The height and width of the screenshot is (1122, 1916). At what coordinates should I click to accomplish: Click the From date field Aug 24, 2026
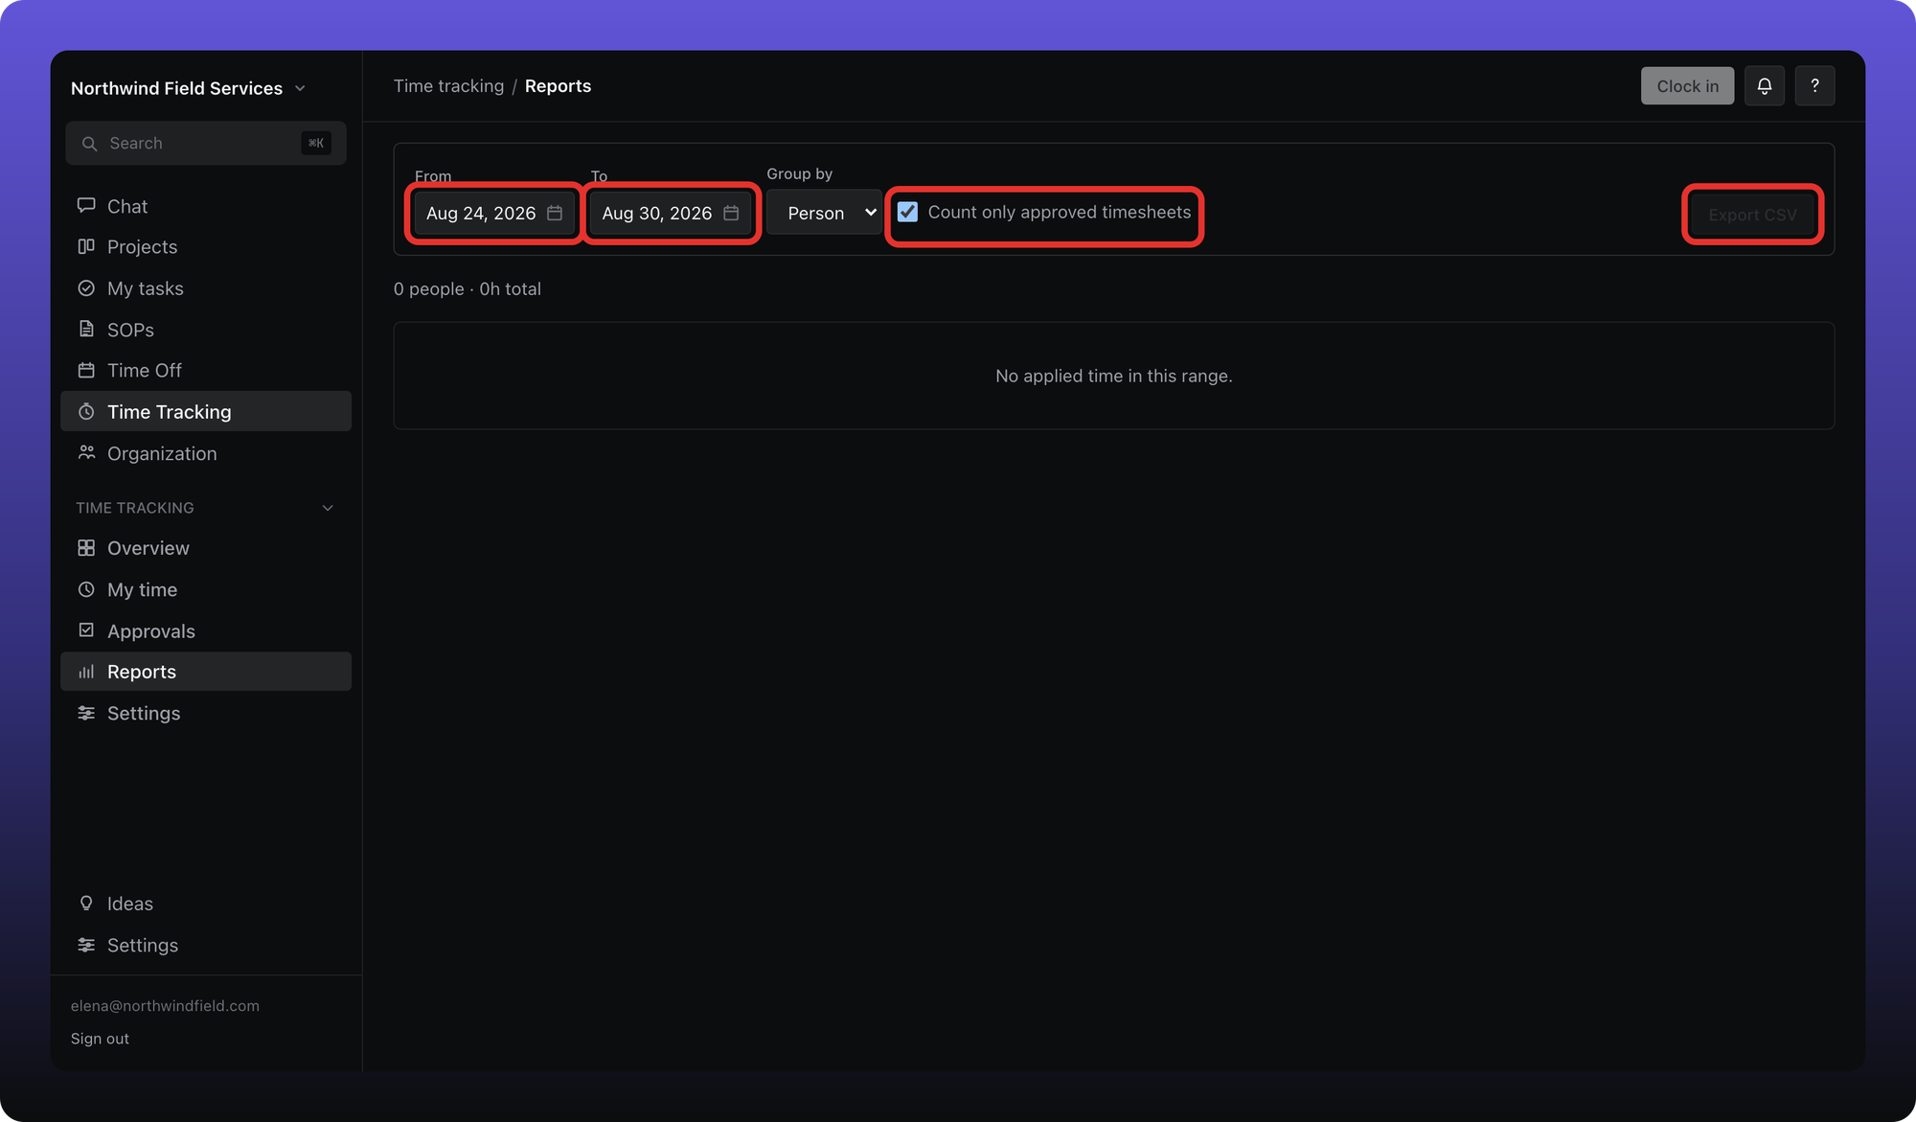(x=494, y=213)
